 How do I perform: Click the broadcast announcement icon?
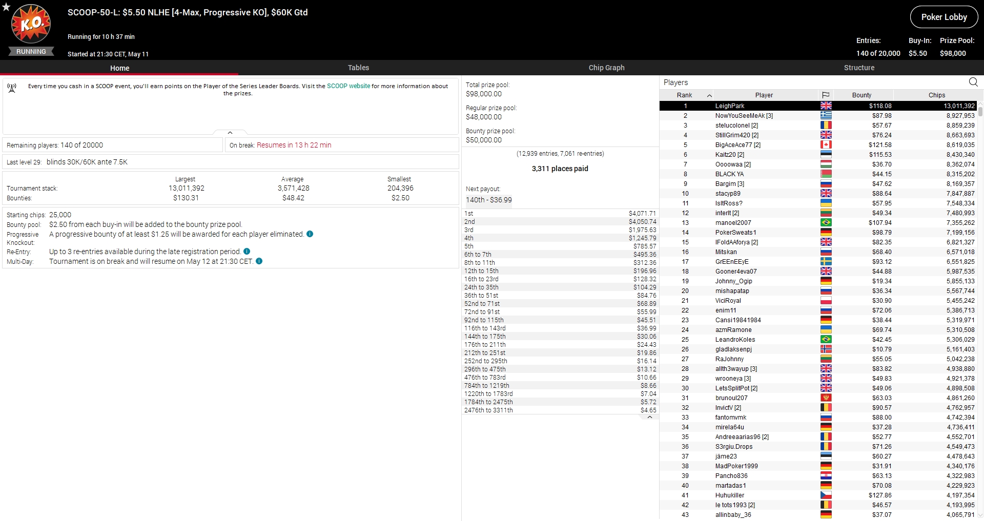click(12, 88)
